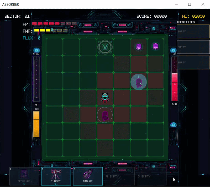Click the red HP segment bar

[x=54, y=24]
